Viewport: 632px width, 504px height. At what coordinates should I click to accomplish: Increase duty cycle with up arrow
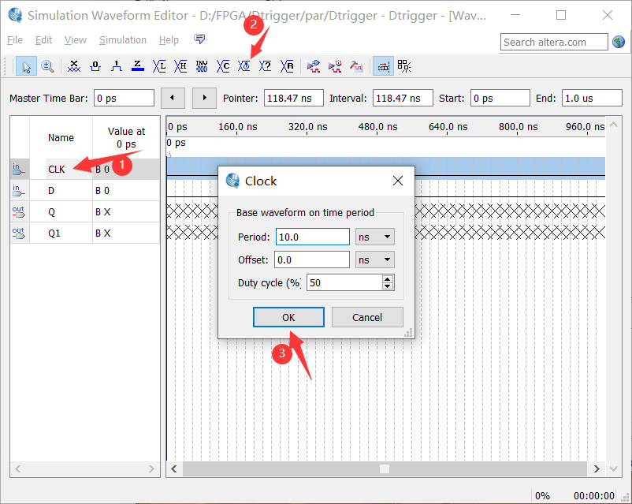[x=388, y=279]
